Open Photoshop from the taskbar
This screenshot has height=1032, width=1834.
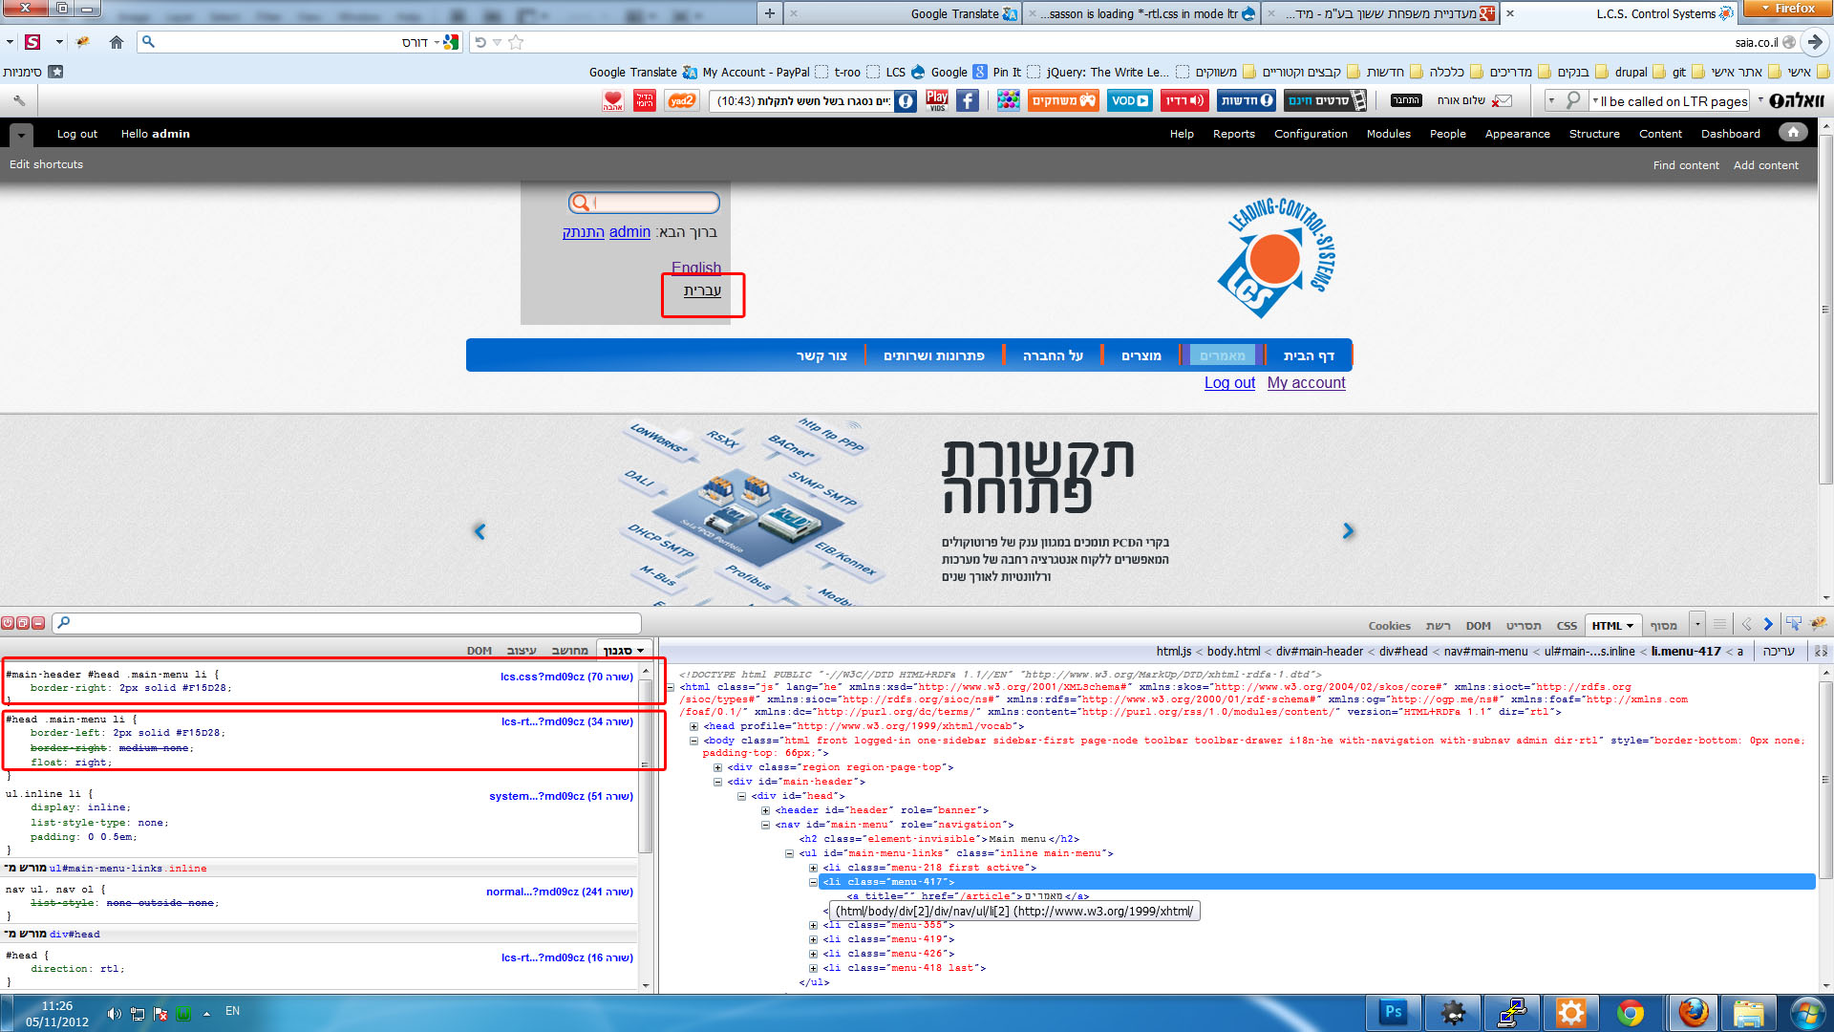pos(1394,1012)
